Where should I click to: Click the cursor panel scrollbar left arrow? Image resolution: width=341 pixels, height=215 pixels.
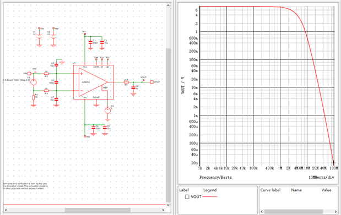point(262,211)
